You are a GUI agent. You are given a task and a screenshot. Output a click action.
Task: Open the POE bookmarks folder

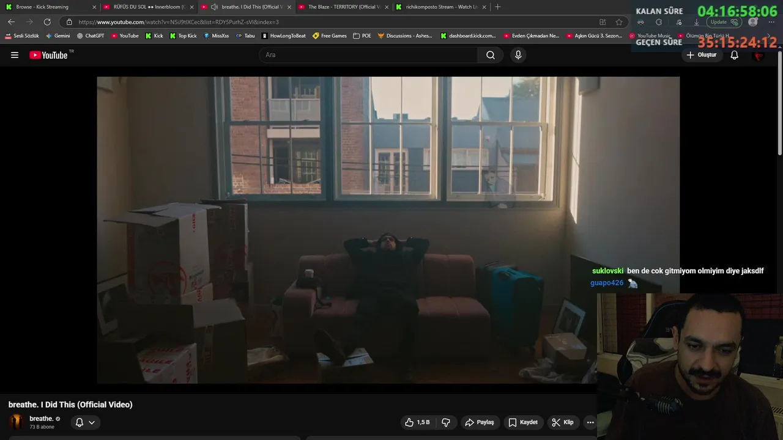click(362, 36)
